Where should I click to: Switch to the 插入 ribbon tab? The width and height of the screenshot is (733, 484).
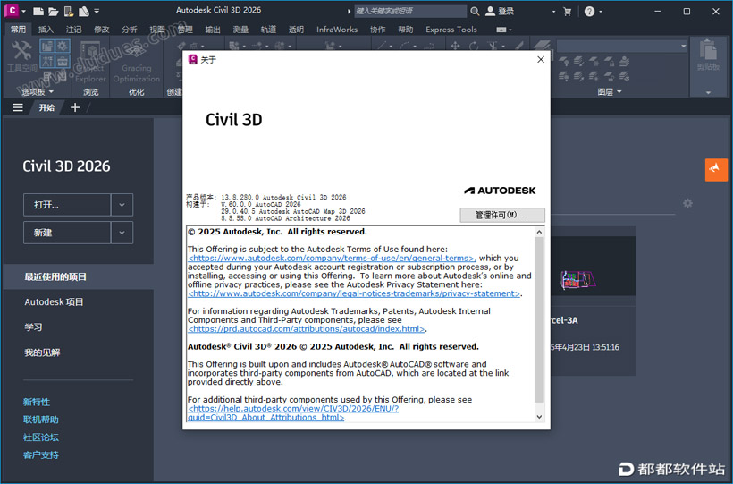(x=46, y=30)
